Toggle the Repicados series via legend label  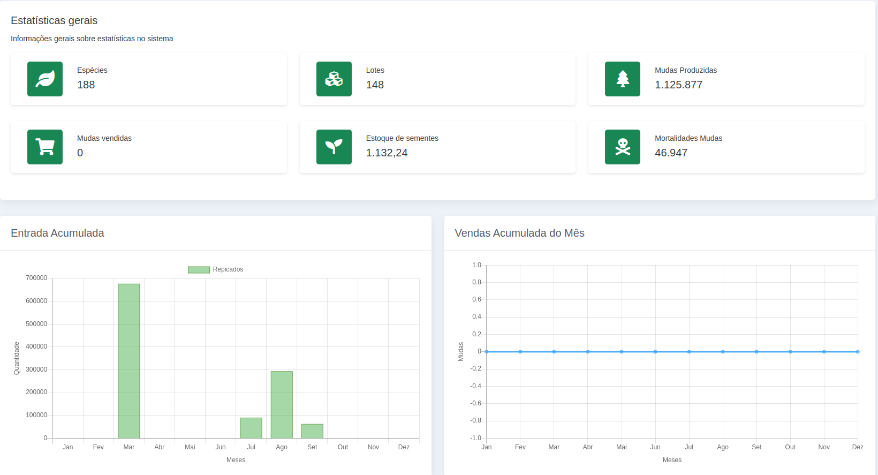pos(228,269)
